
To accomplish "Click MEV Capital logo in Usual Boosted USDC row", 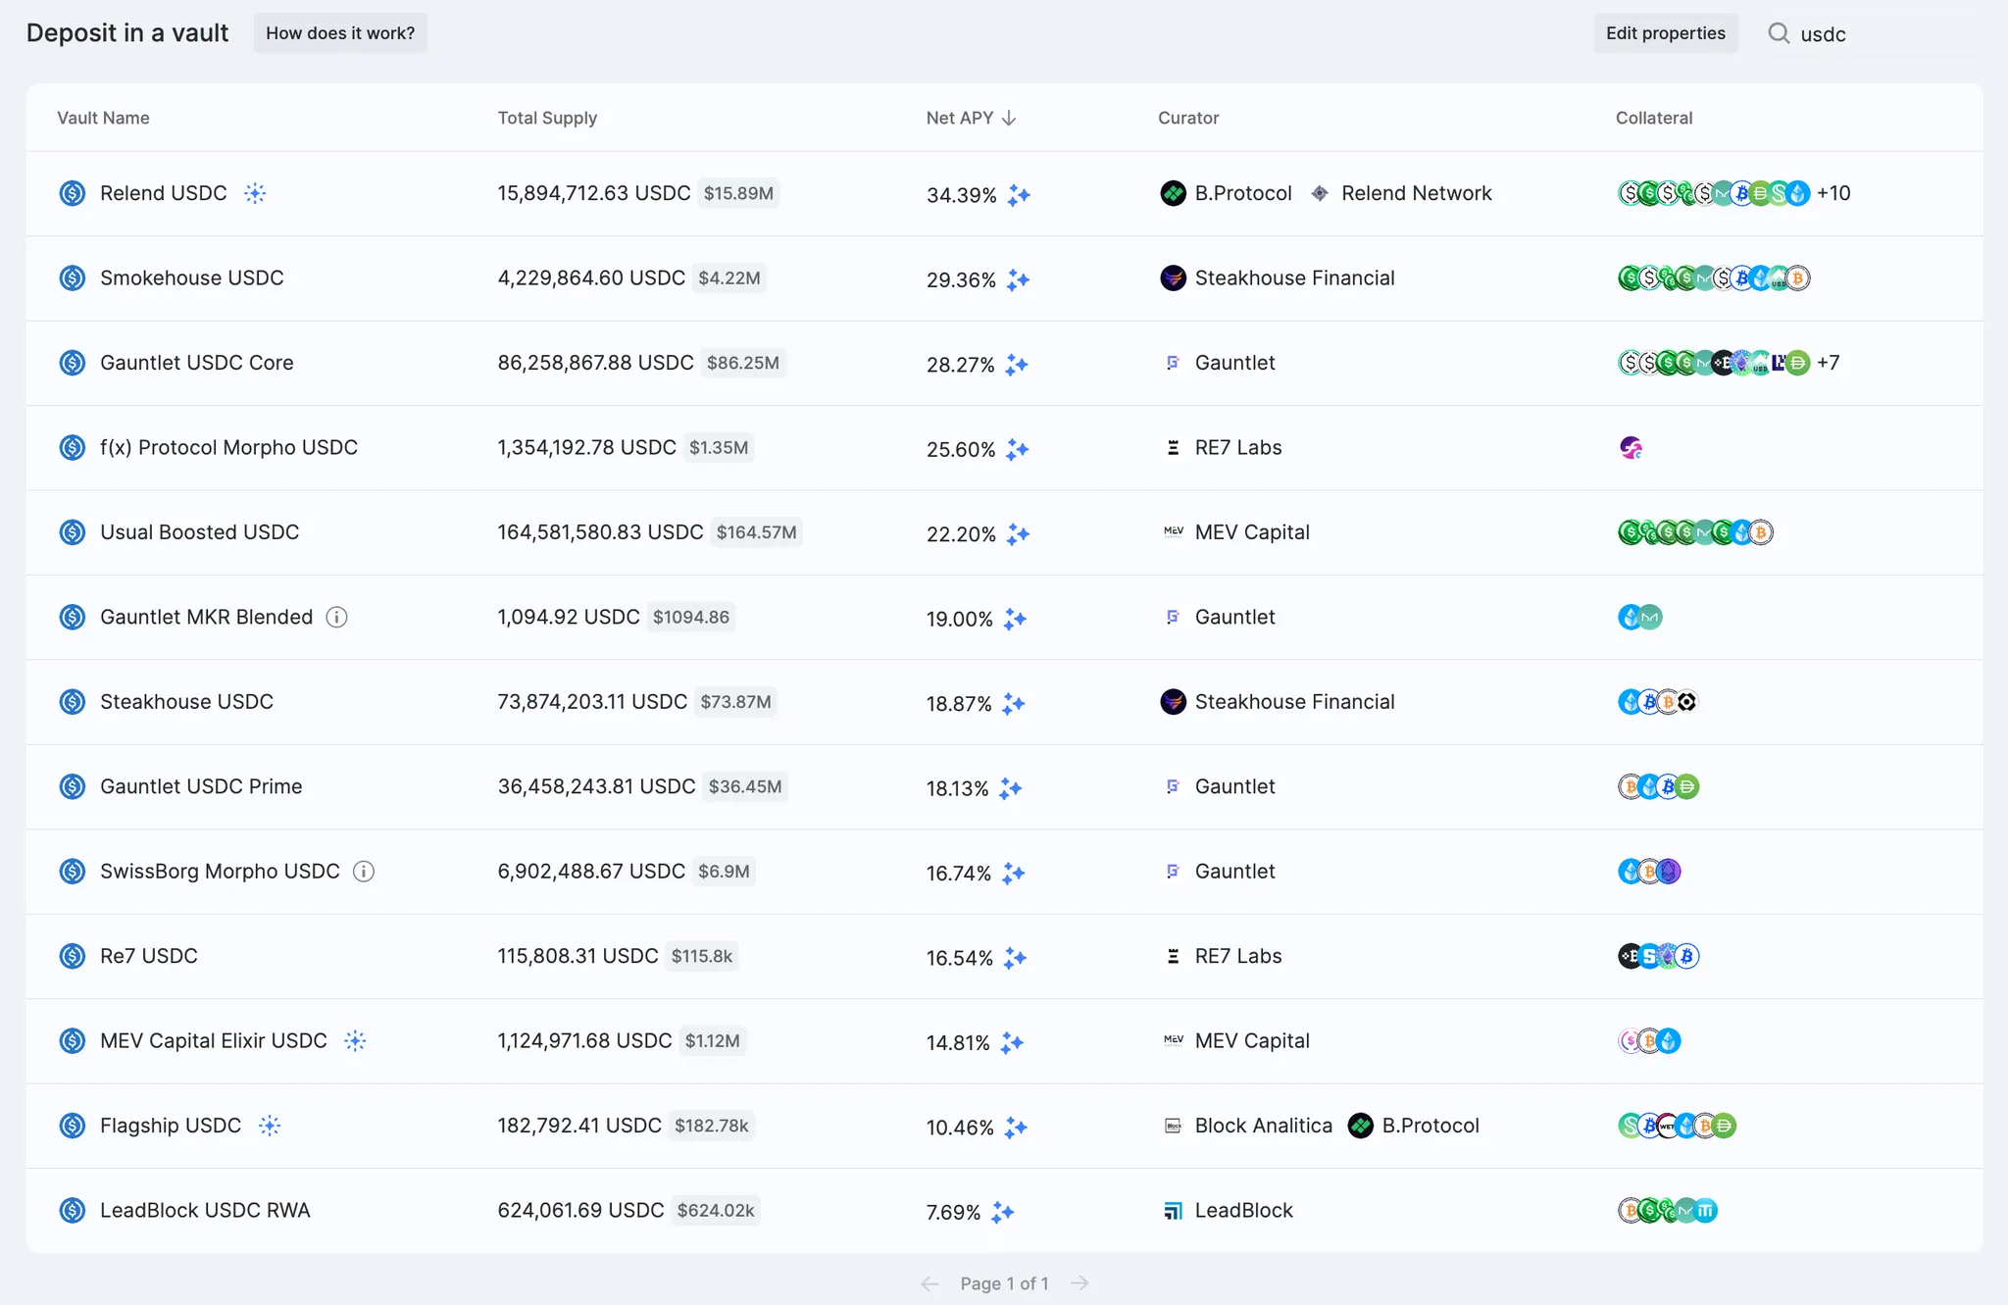I will coord(1173,531).
